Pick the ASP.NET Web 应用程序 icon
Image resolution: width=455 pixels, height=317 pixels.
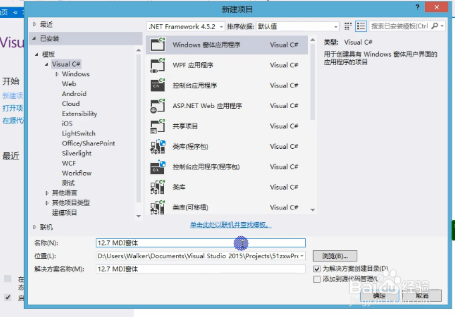coord(158,105)
